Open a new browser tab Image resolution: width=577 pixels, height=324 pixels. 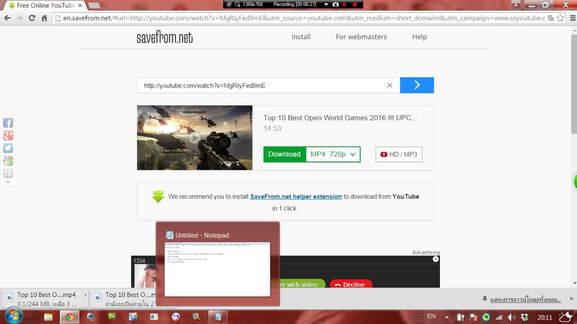pyautogui.click(x=94, y=5)
